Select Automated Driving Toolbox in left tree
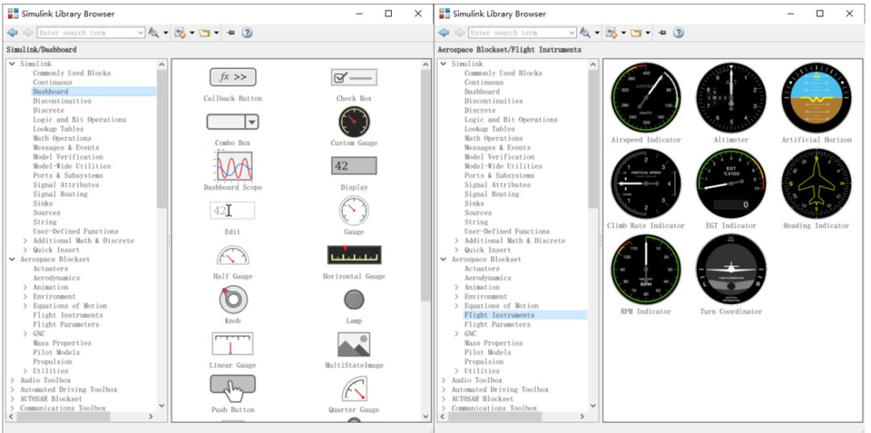This screenshot has height=433, width=871. [x=69, y=389]
